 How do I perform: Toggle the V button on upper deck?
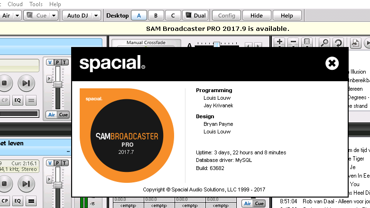point(50,62)
